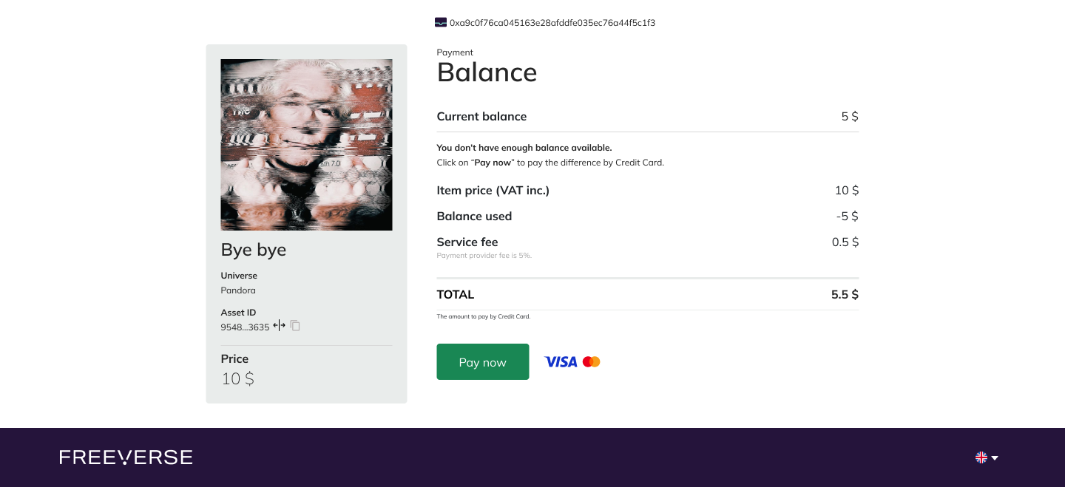Click the Asset ID text 9548...3635
Screen dimensions: 1065x487
click(x=245, y=327)
